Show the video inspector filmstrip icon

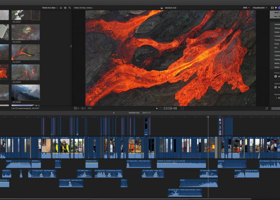272,8
